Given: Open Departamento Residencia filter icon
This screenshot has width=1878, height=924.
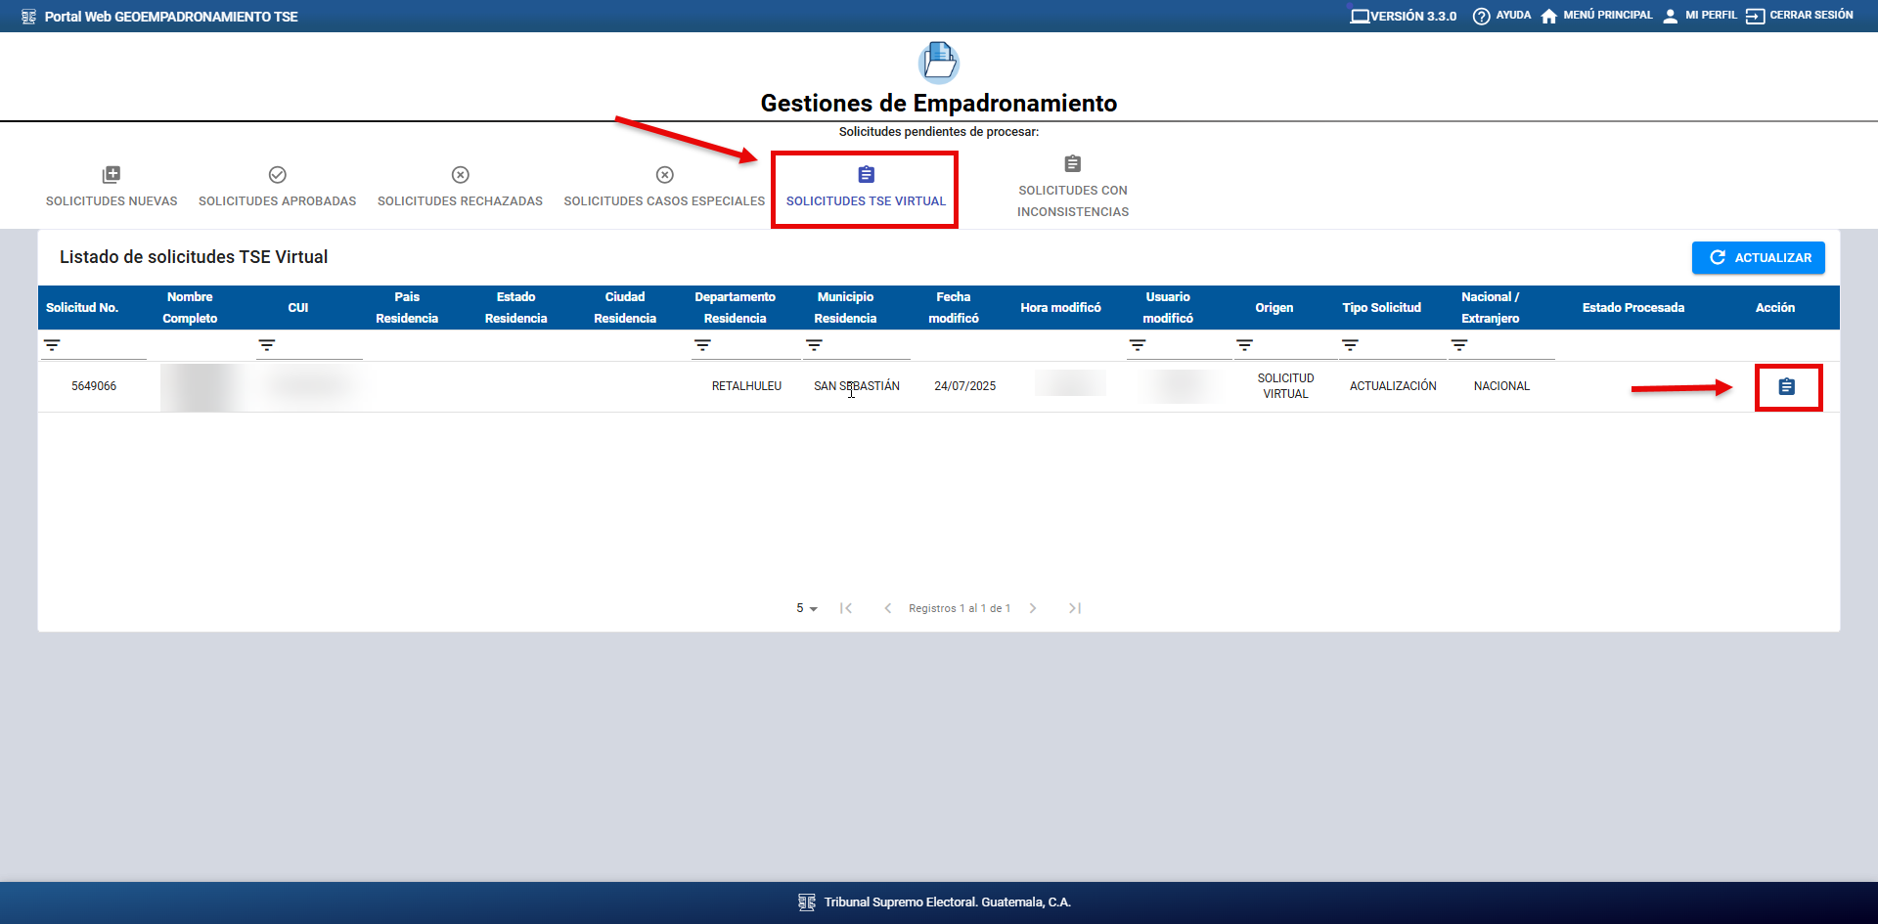Looking at the screenshot, I should point(702,345).
